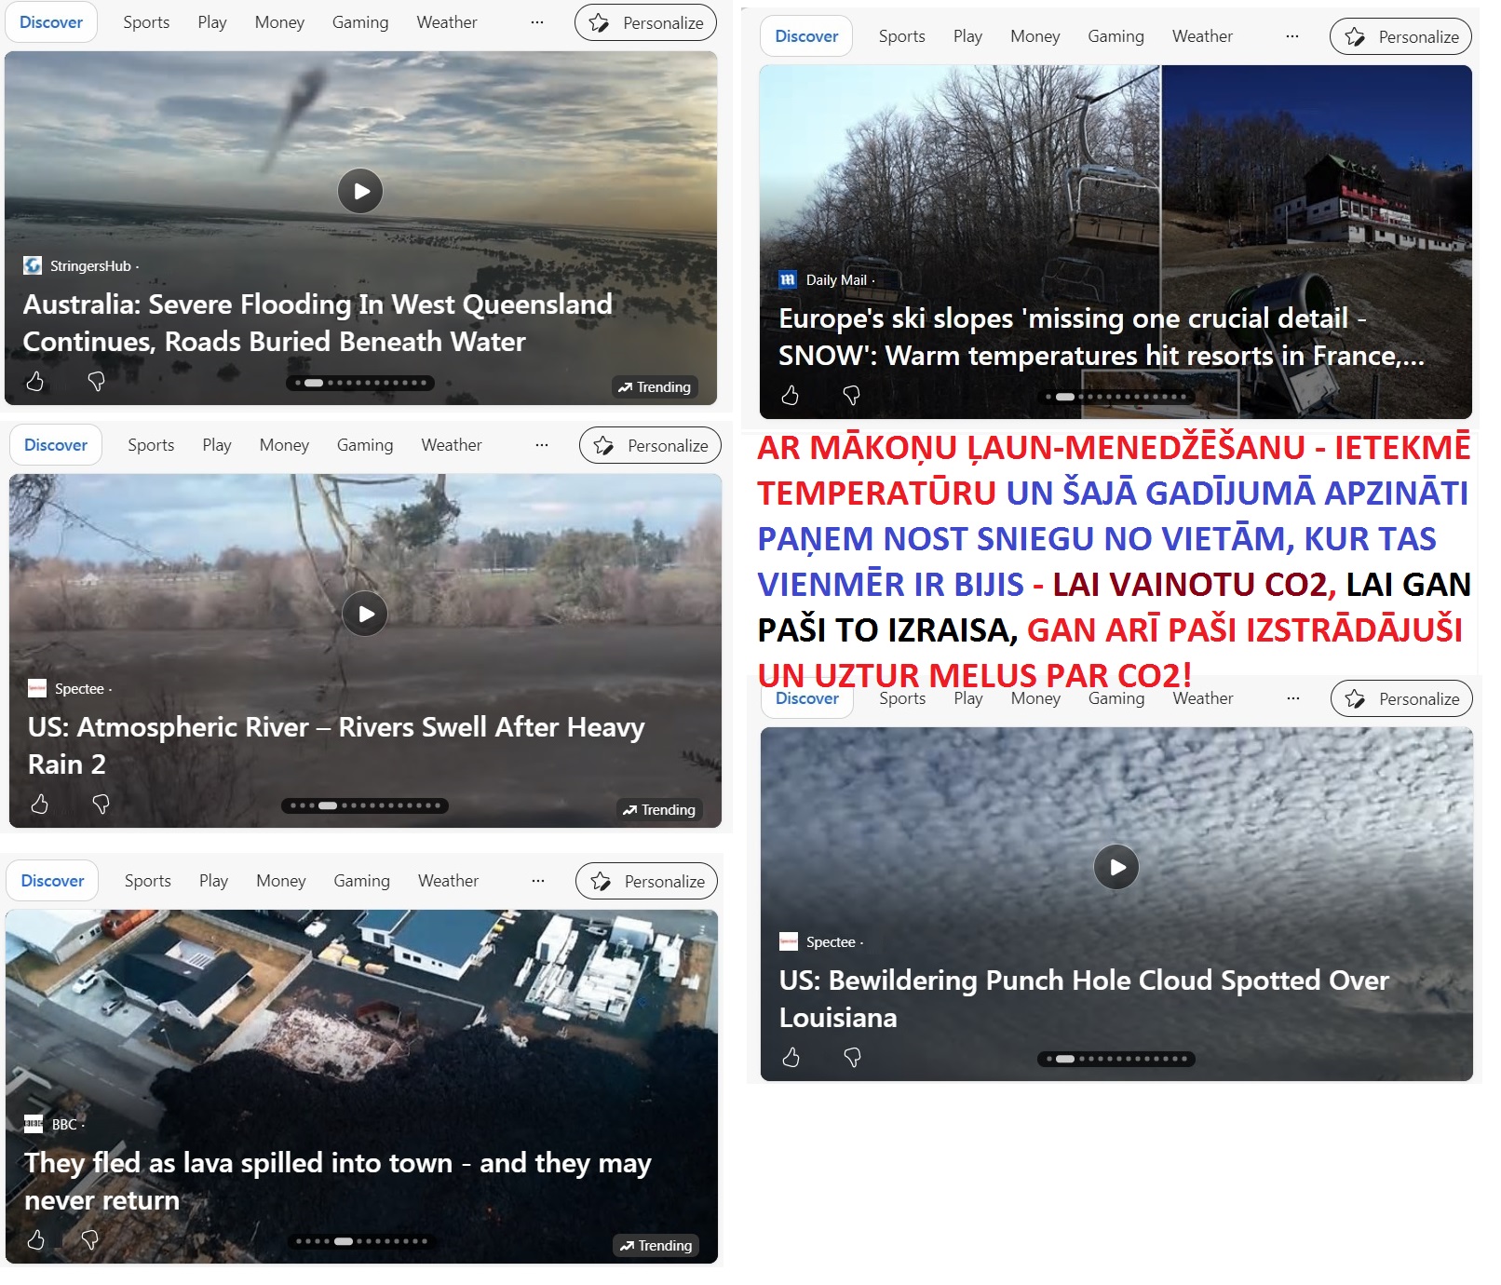Click carousel dots on the ski slopes card
The width and height of the screenshot is (1501, 1285).
[1116, 397]
